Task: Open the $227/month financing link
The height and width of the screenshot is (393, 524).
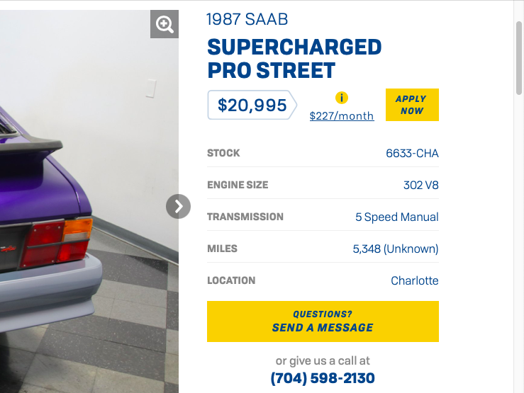Action: [x=342, y=116]
